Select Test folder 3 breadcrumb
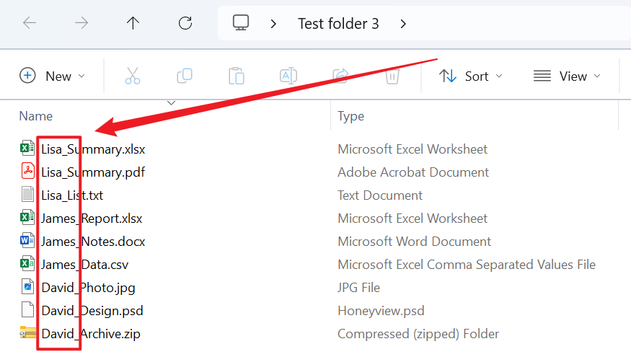 [338, 24]
